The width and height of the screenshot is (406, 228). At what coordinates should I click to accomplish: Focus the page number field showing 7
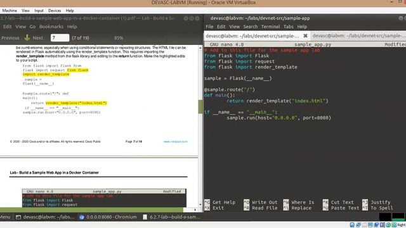[60, 38]
